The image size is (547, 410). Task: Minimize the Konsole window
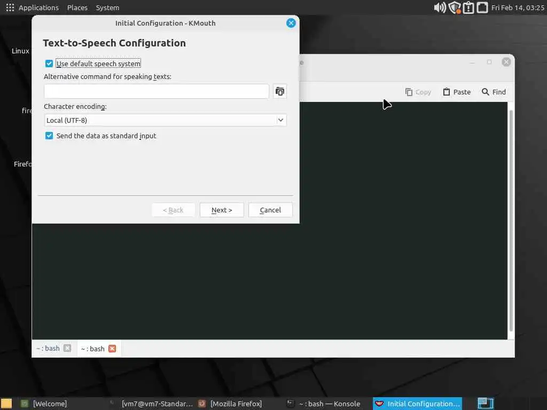pyautogui.click(x=472, y=62)
